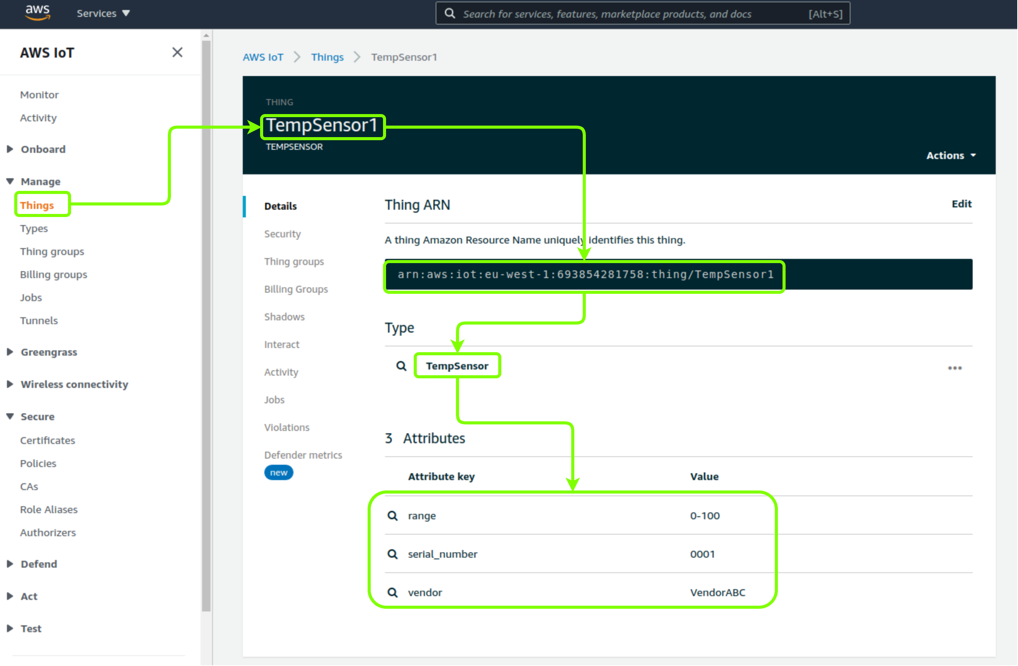Click the magnifier icon beside range attribute
The image size is (1018, 666).
coord(392,516)
